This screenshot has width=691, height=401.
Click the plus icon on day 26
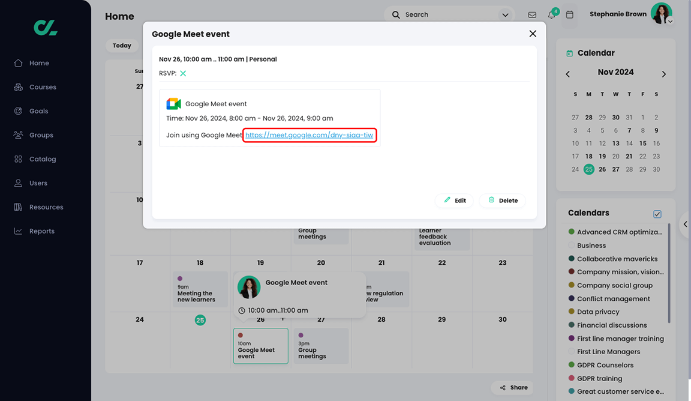[283, 319]
